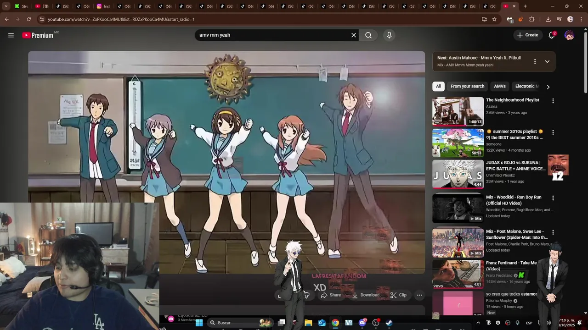Open the extension icon with the 3 badge

509,19
